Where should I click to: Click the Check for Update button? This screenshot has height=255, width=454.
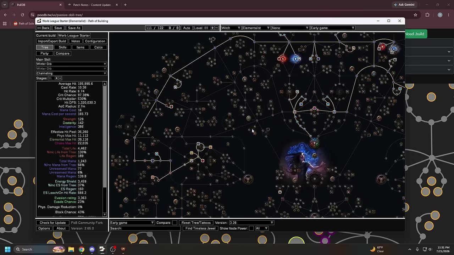tap(52, 223)
